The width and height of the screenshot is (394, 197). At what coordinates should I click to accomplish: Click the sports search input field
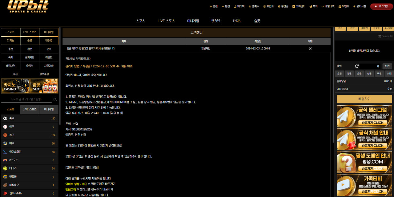[x=26, y=99]
